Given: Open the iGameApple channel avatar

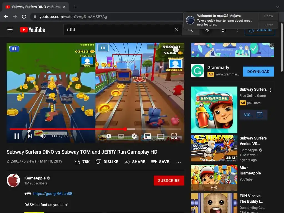Looking at the screenshot, I should coord(13,180).
